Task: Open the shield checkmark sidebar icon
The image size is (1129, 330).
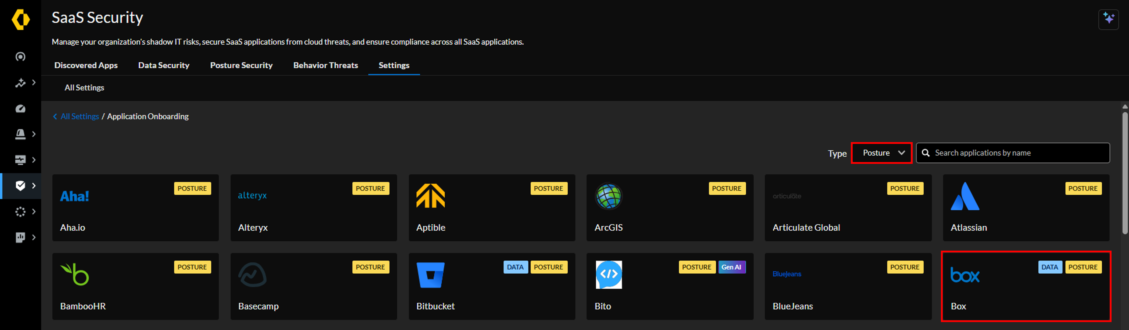Action: [x=20, y=186]
